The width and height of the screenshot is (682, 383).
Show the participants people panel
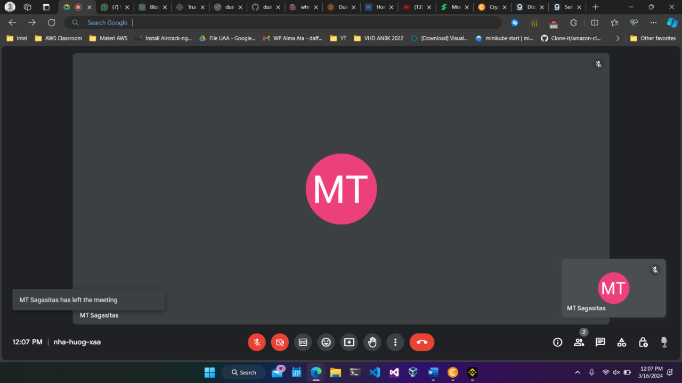point(579,342)
